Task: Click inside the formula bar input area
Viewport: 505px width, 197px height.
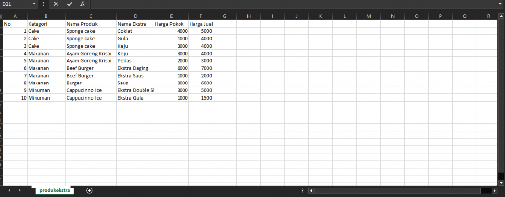Action: (291, 4)
